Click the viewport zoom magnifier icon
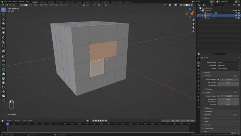This screenshot has height=136, width=241. tap(193, 20)
